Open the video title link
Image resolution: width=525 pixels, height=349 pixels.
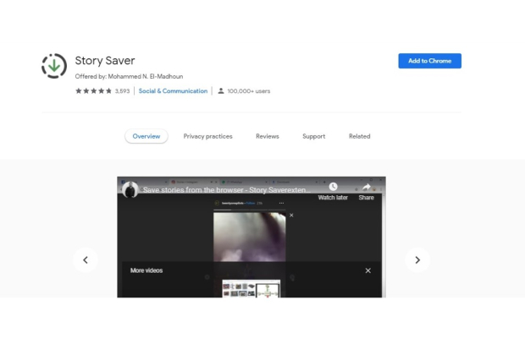[x=227, y=190]
